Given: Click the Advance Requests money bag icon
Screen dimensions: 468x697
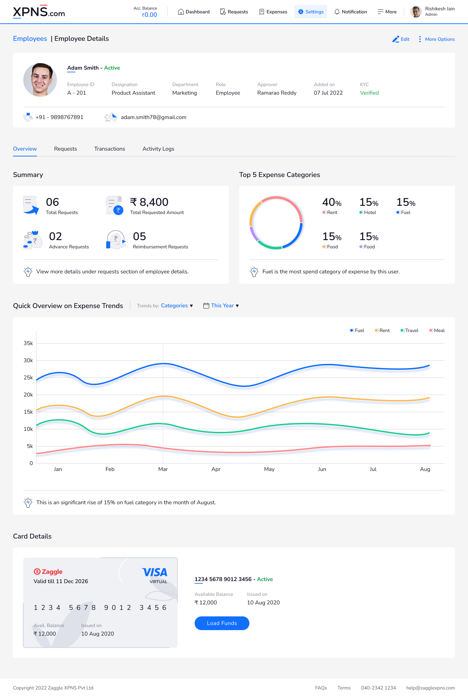Looking at the screenshot, I should [33, 240].
